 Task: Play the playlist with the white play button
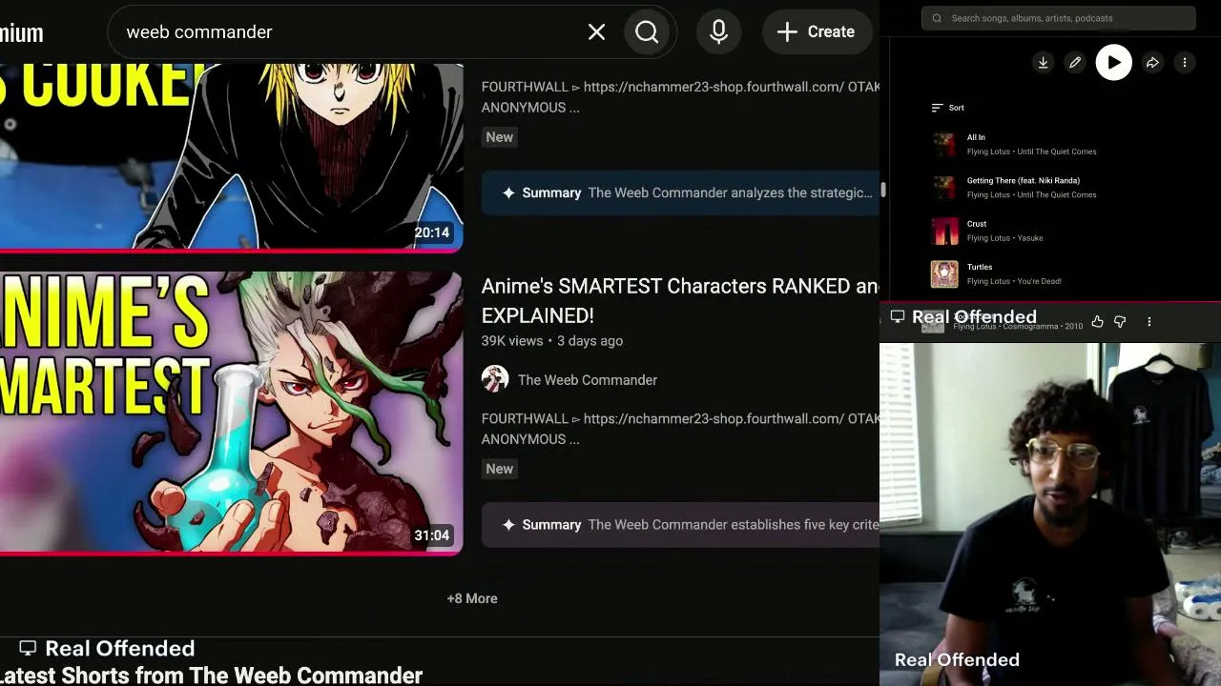(x=1113, y=63)
